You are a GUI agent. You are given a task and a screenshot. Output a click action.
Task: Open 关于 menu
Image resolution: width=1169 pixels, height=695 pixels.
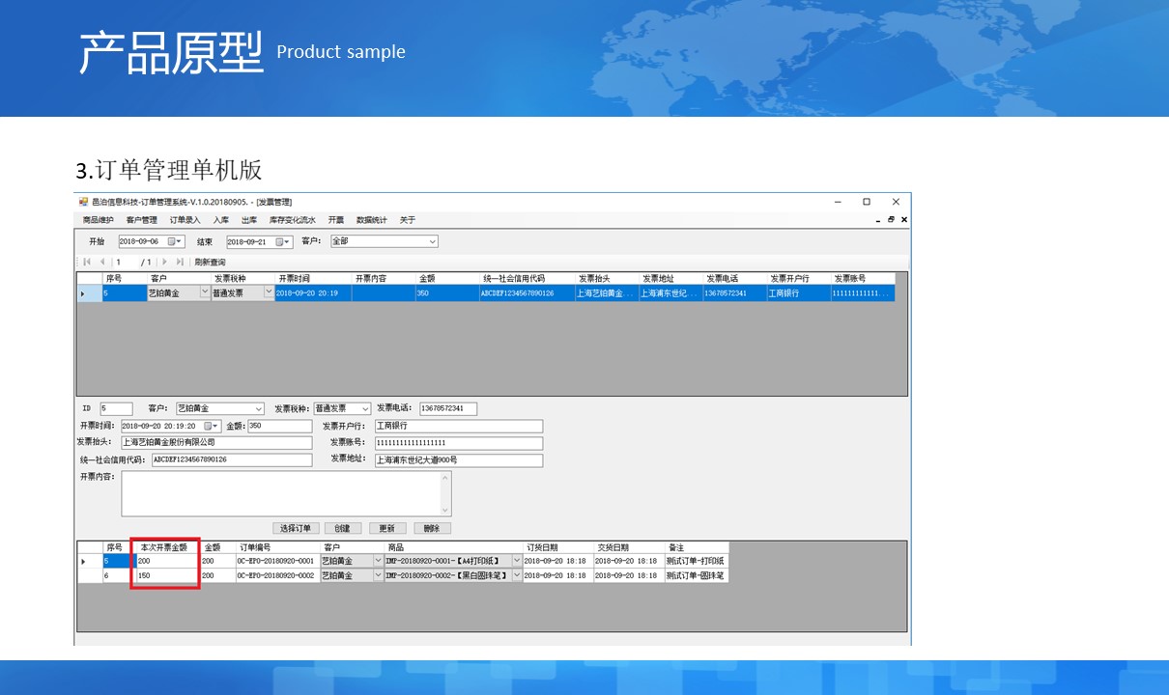(x=407, y=220)
